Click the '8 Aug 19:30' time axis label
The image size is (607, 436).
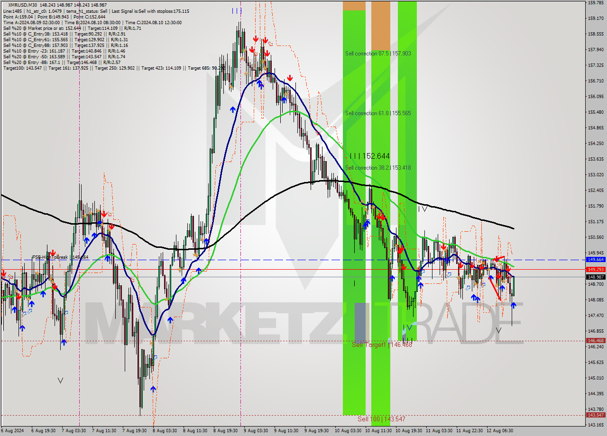click(x=225, y=431)
